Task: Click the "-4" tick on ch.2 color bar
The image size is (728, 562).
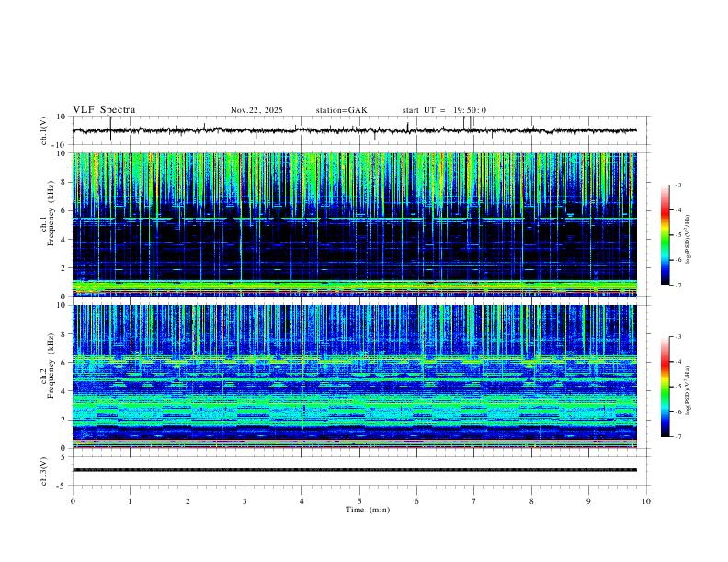Action: point(677,361)
